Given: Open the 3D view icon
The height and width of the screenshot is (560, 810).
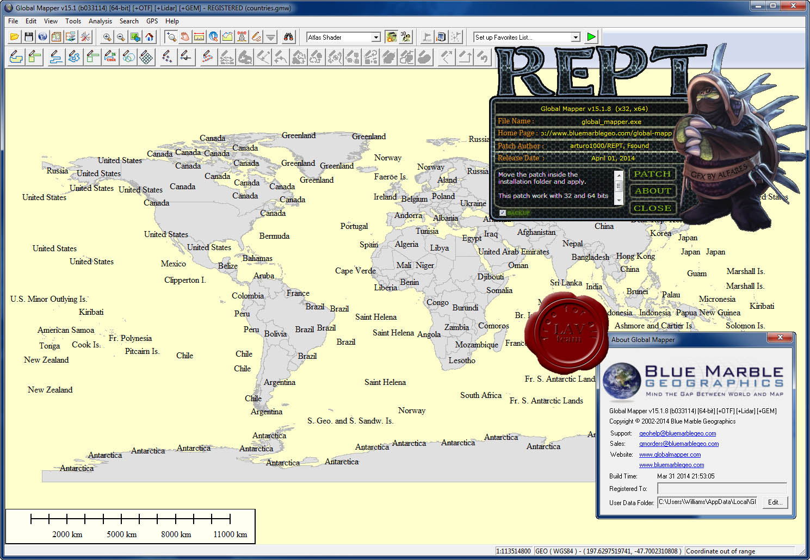Looking at the screenshot, I should 405,37.
